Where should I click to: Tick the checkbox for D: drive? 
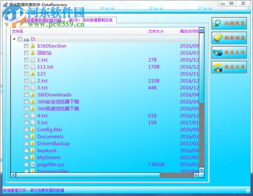(20, 39)
